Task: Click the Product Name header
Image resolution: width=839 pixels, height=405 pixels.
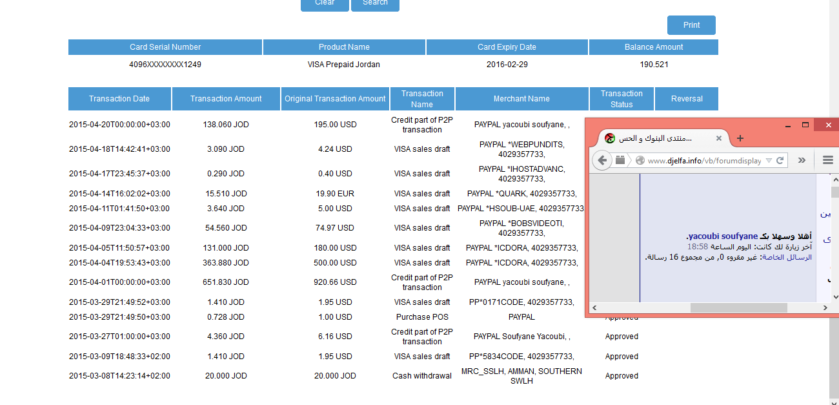Action: 344,47
